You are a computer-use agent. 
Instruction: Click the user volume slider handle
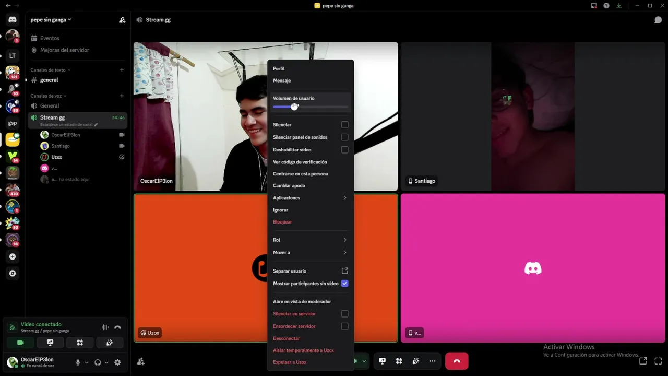coord(294,107)
